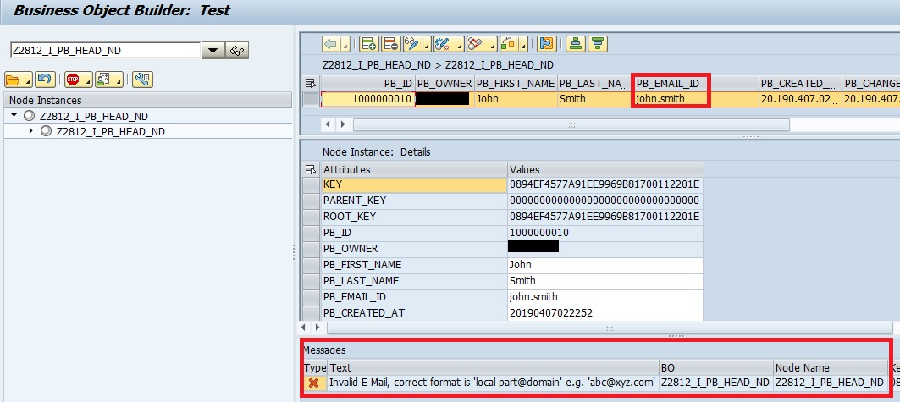Select the nested child Z2812_I_PB_HEAD_ND tree entry
900x402 pixels.
tap(111, 132)
